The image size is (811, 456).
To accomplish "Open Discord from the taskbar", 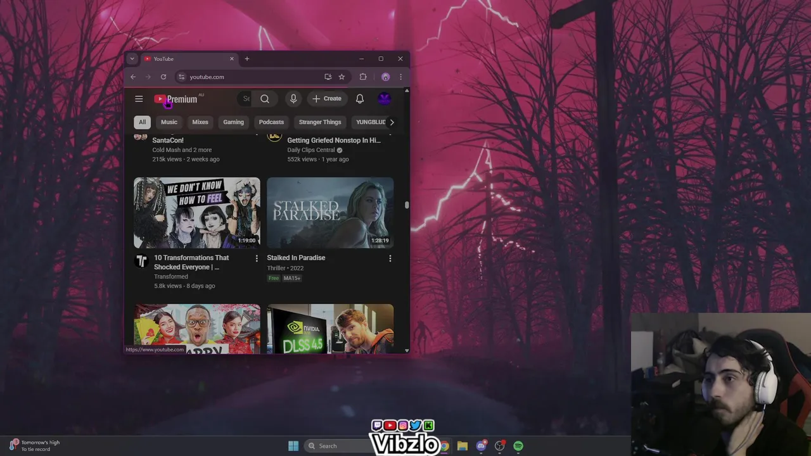I will click(x=481, y=446).
